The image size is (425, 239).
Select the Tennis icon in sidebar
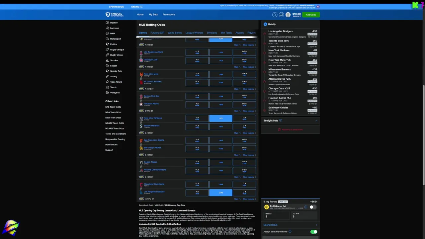tap(107, 87)
